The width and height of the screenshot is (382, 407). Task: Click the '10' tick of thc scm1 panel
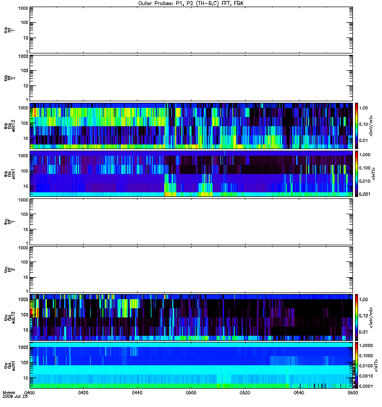point(26,378)
